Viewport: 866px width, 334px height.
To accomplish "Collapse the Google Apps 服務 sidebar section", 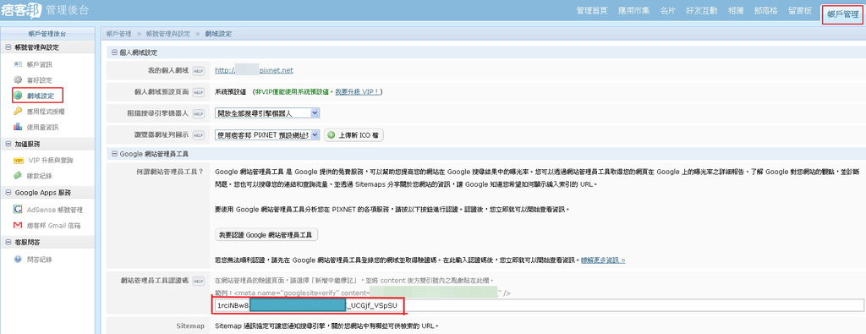I will [x=8, y=193].
